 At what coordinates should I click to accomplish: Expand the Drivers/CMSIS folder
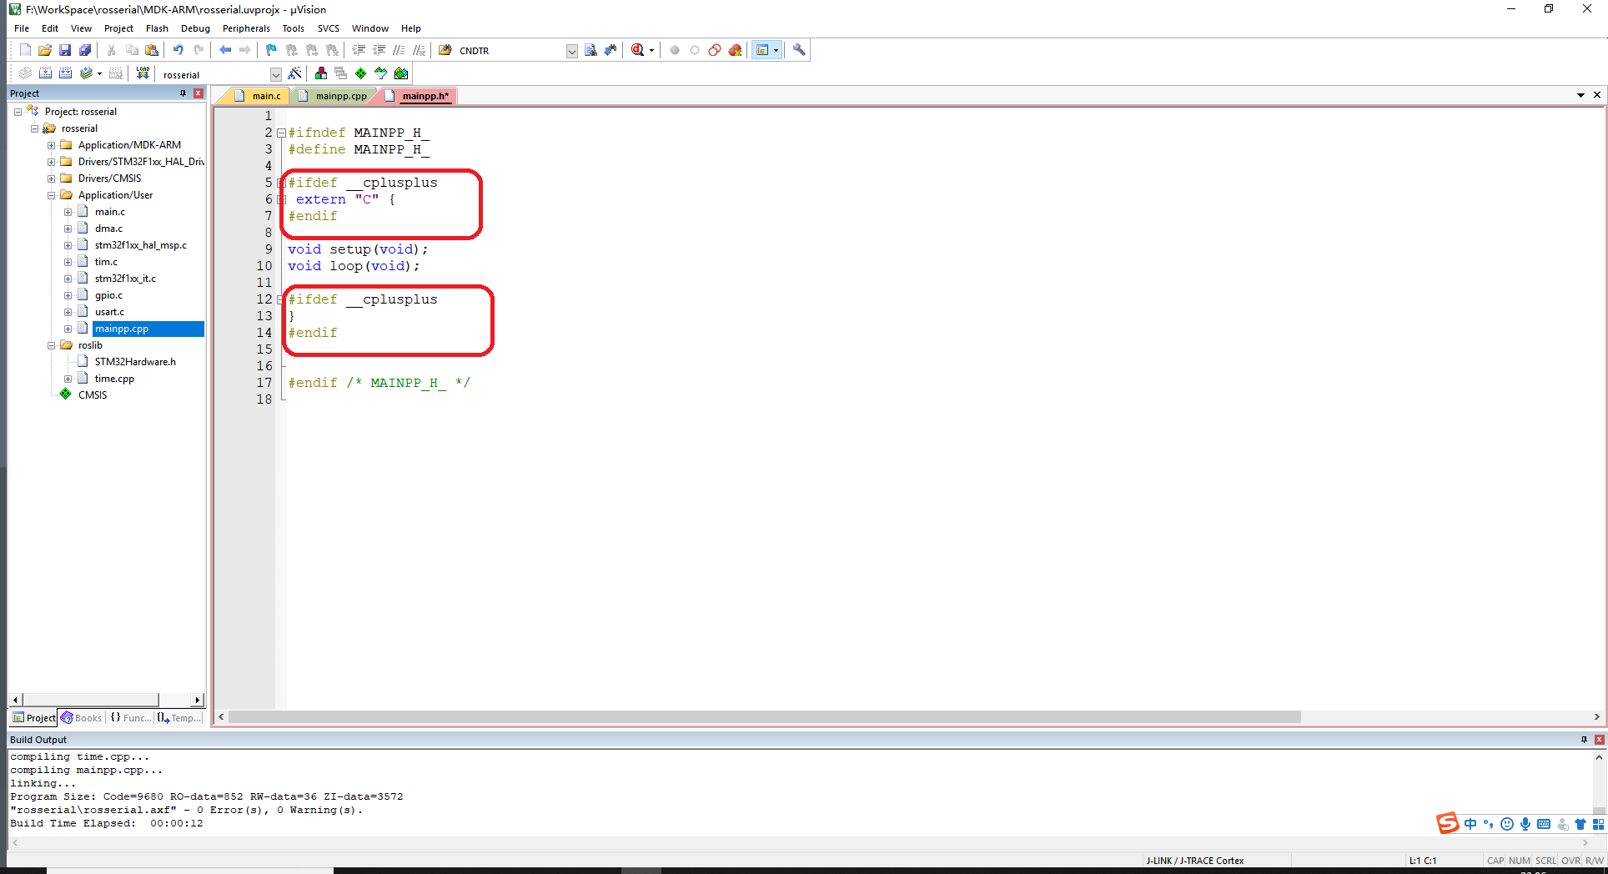(52, 178)
